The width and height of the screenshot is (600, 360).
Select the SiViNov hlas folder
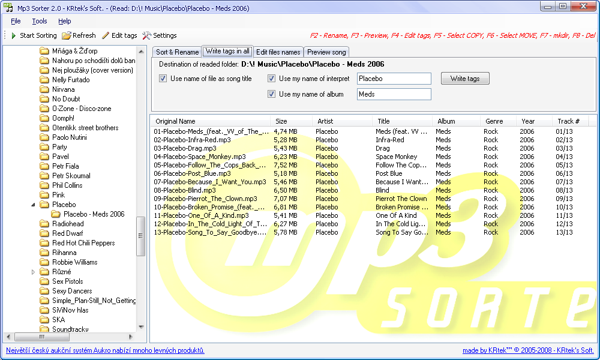click(x=70, y=310)
